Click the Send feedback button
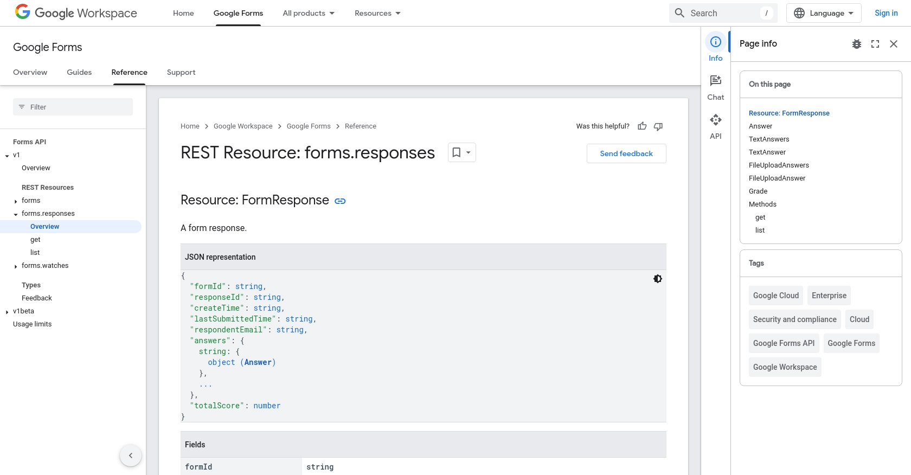 (626, 153)
